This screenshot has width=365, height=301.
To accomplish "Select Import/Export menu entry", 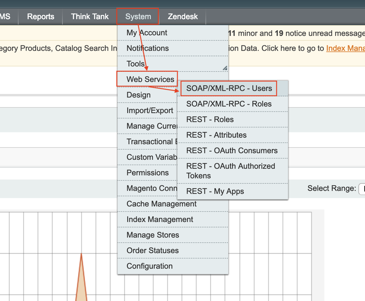I will [x=147, y=110].
